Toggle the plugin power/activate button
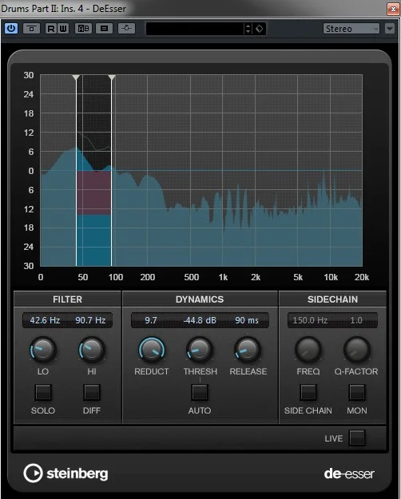This screenshot has width=401, height=499. pyautogui.click(x=11, y=29)
